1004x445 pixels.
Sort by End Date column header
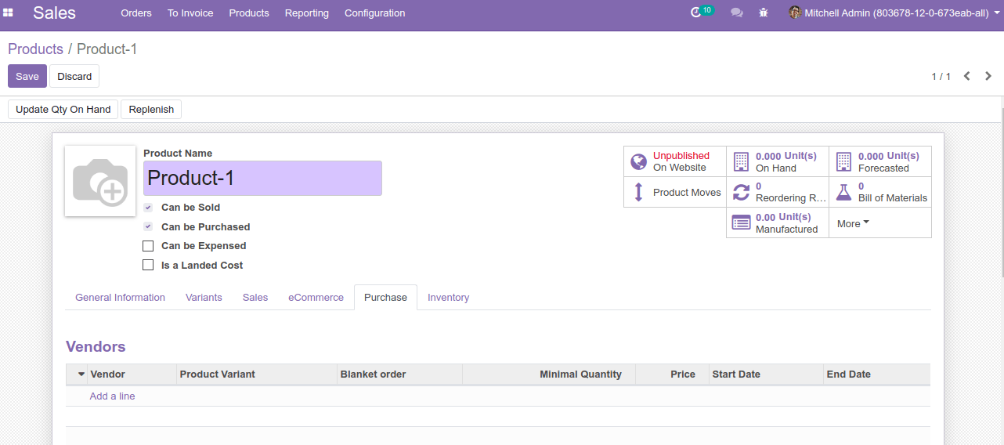click(x=877, y=374)
